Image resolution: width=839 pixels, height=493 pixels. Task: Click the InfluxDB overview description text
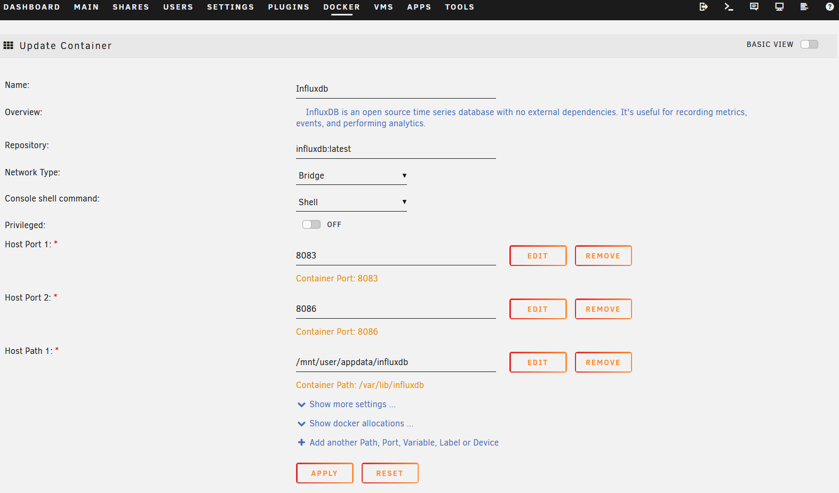pyautogui.click(x=522, y=118)
